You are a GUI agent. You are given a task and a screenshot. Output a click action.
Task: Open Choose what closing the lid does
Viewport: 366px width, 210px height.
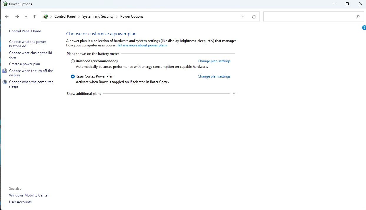(31, 55)
